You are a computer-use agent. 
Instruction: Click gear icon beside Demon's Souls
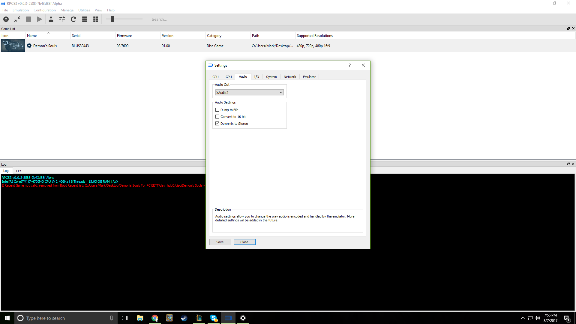(29, 46)
